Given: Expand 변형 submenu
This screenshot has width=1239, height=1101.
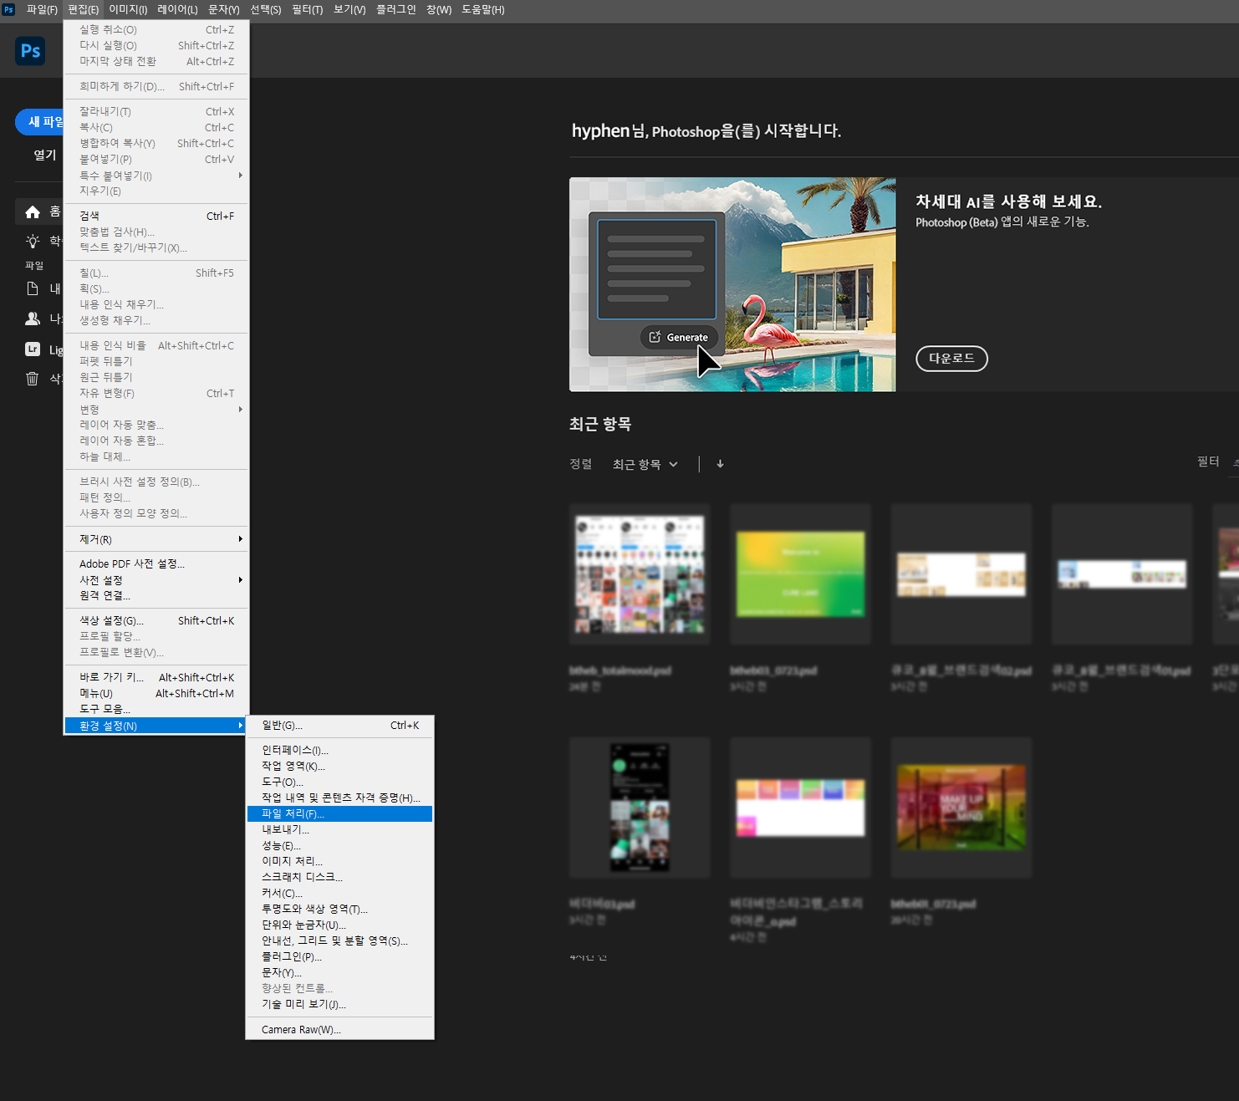Looking at the screenshot, I should click(x=156, y=410).
